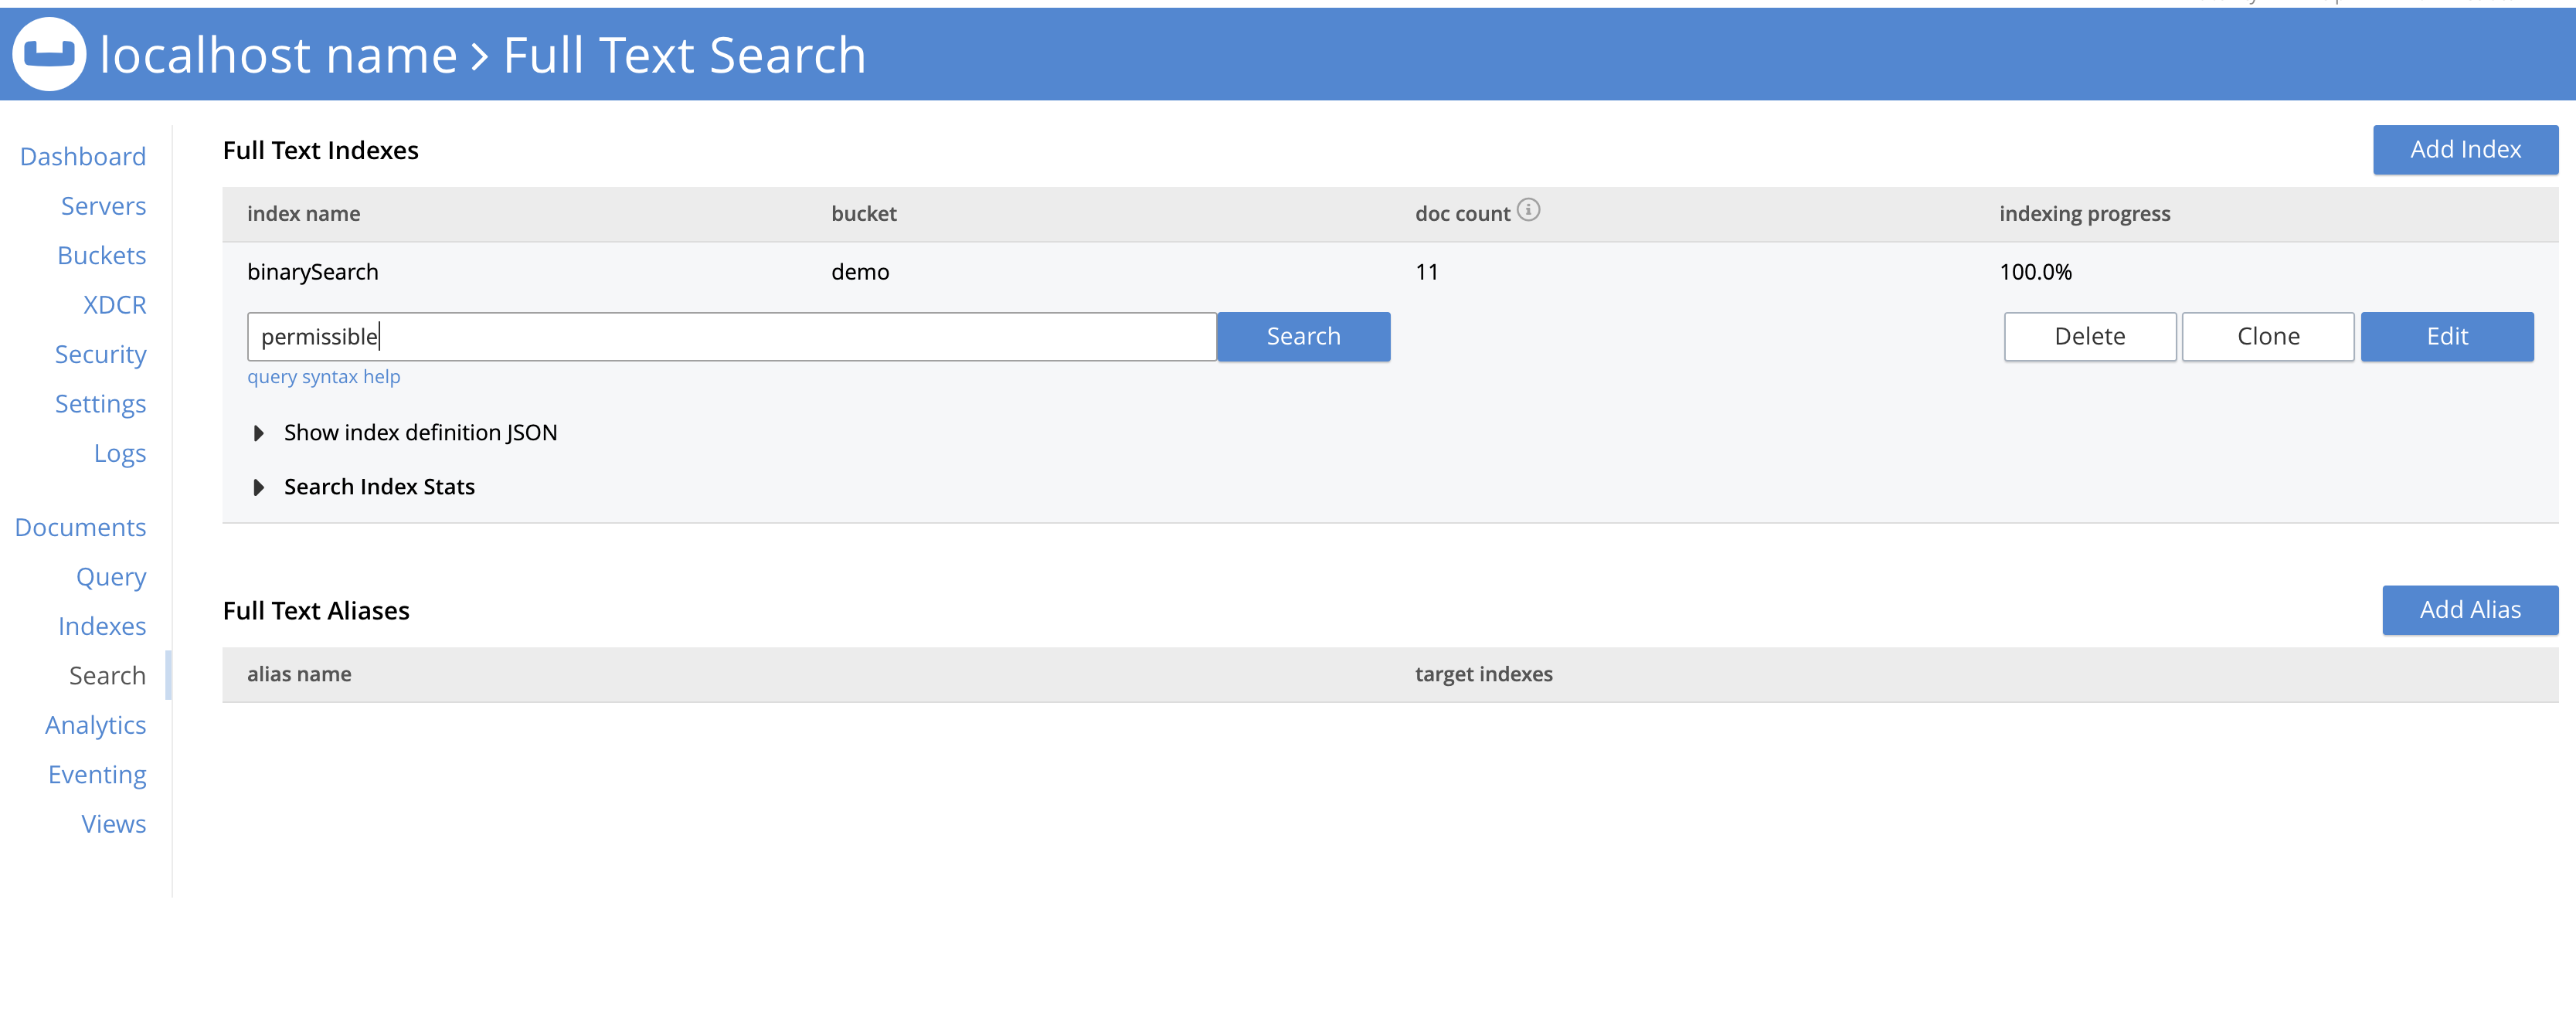Delete the binarySearch index
Viewport: 2576px width, 1032px height.
[2089, 337]
